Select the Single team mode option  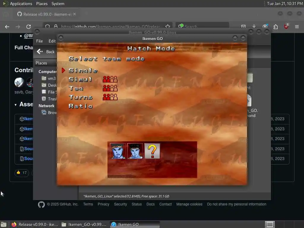tap(83, 71)
